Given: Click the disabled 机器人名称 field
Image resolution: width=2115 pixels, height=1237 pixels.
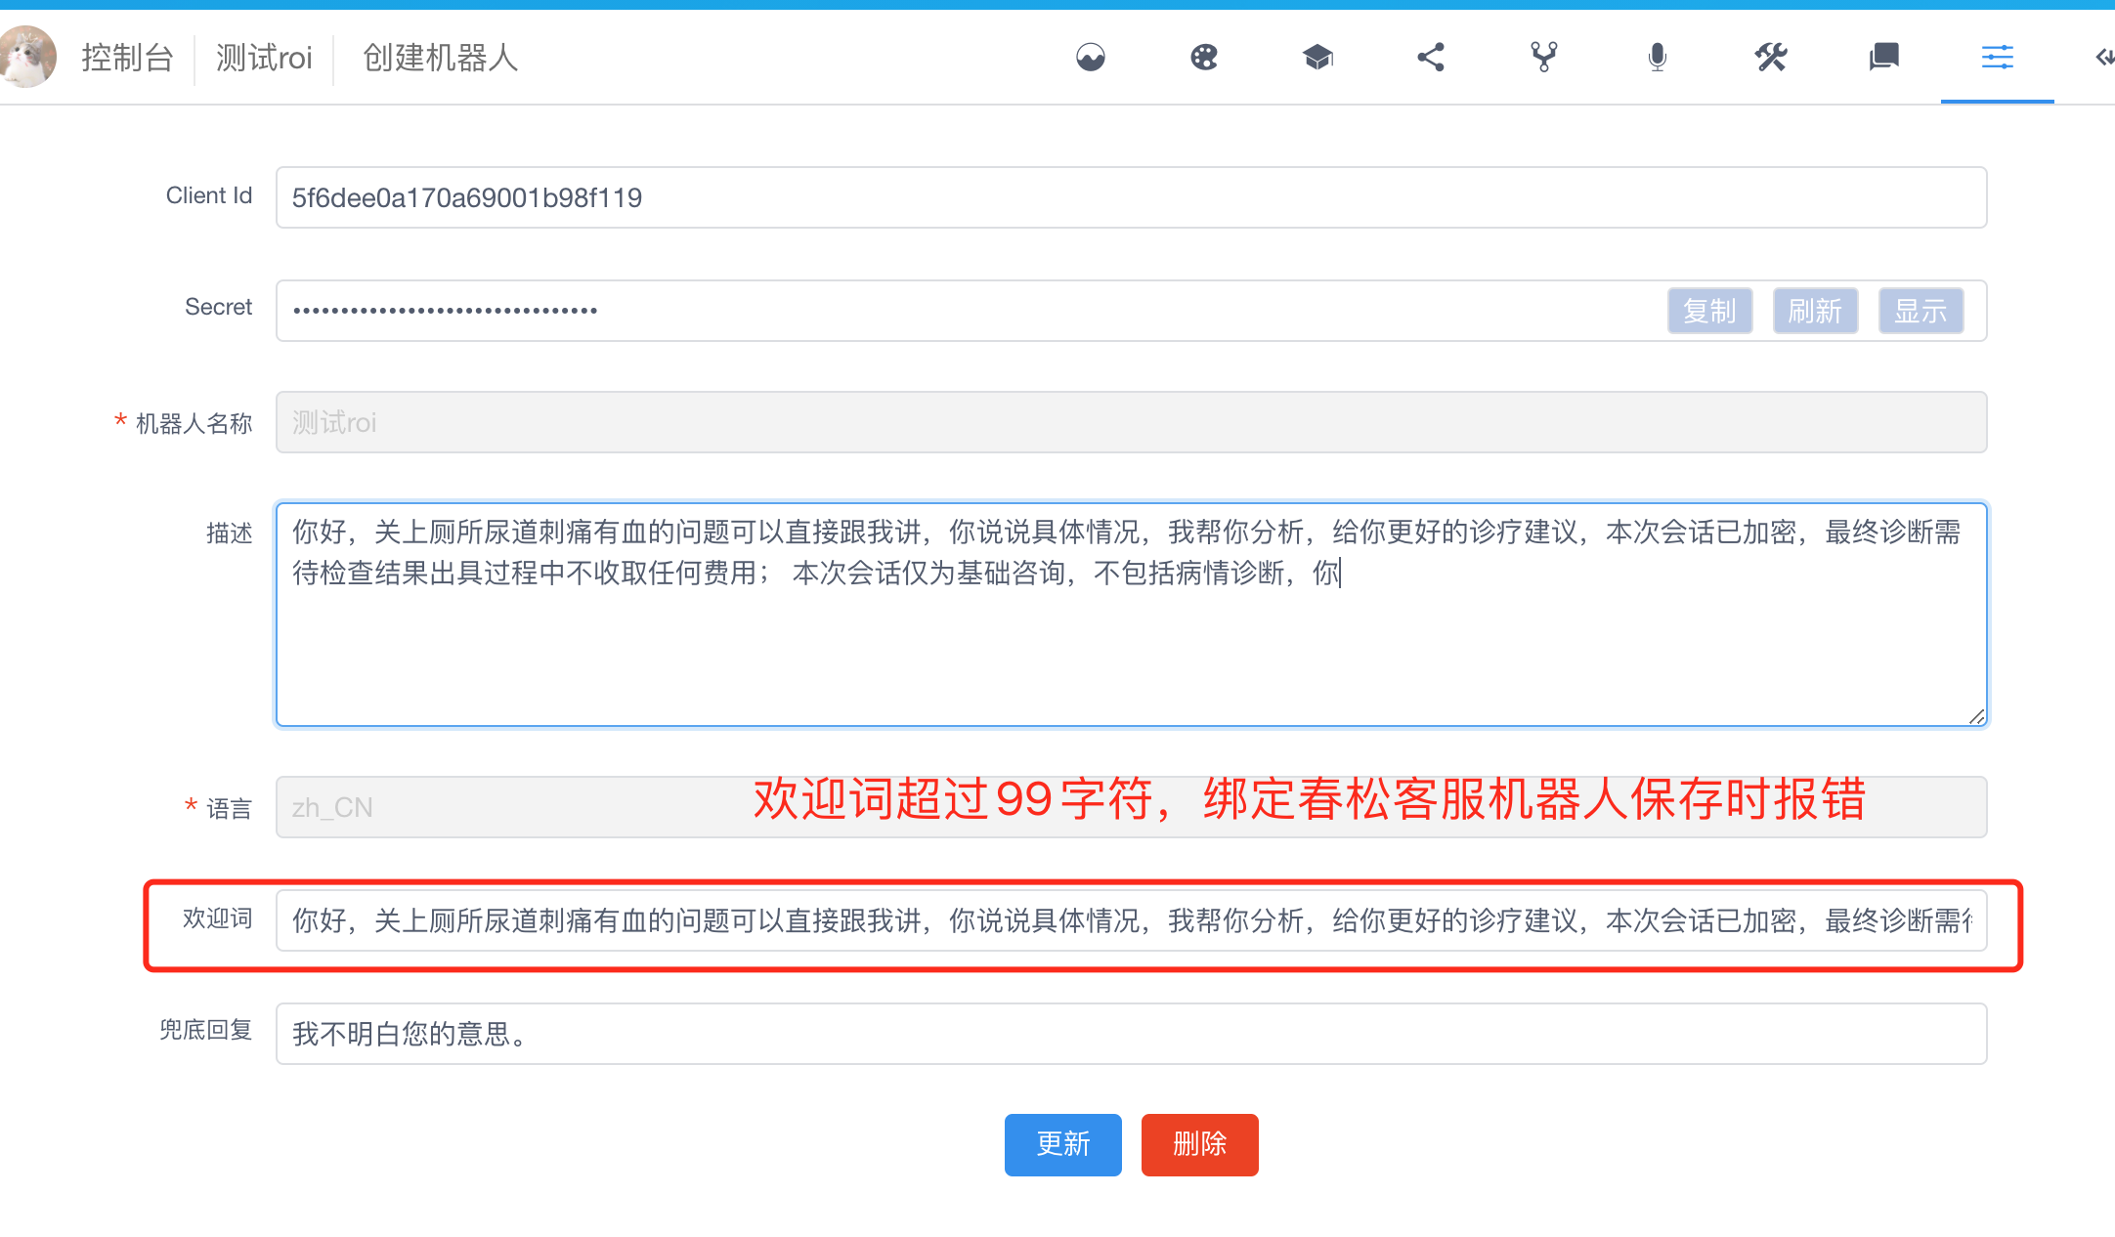Looking at the screenshot, I should pos(1132,422).
